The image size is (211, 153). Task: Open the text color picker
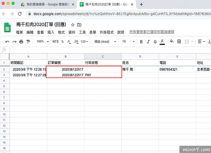click(162, 42)
